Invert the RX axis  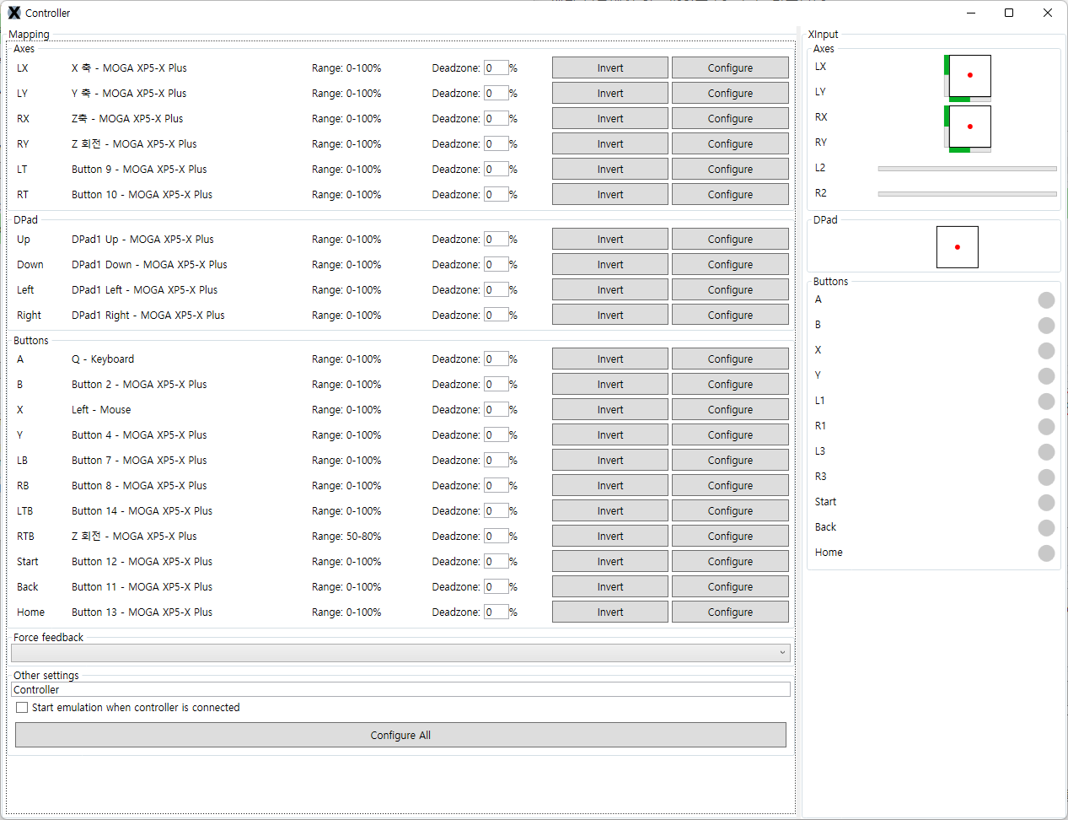pos(610,118)
